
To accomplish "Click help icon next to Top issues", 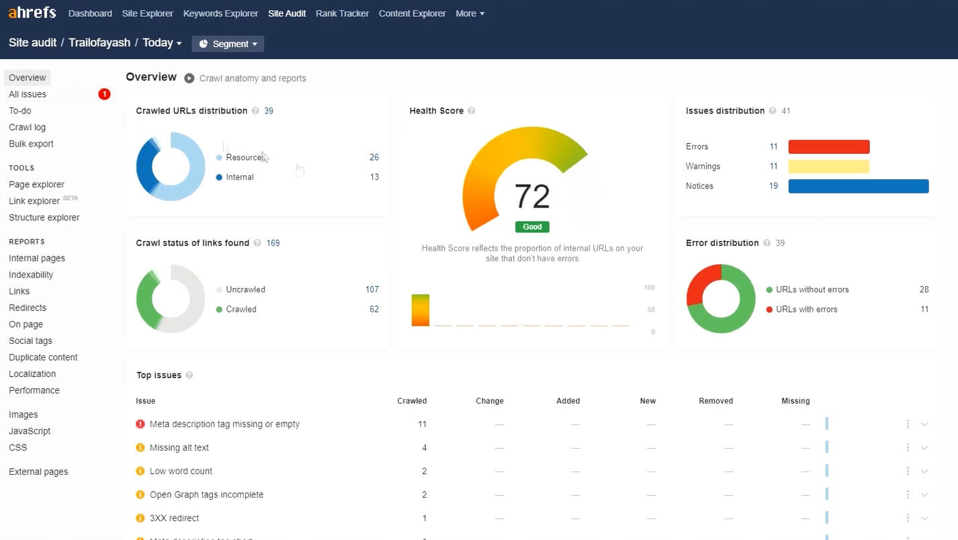I will click(189, 375).
